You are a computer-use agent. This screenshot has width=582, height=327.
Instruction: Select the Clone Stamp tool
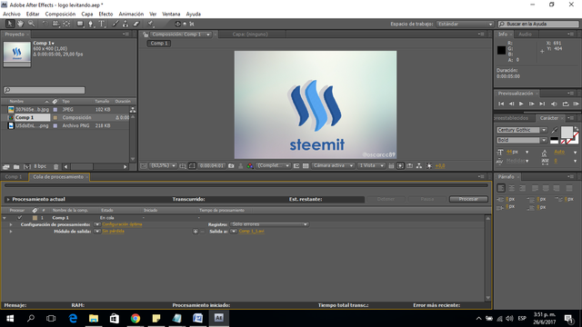125,24
